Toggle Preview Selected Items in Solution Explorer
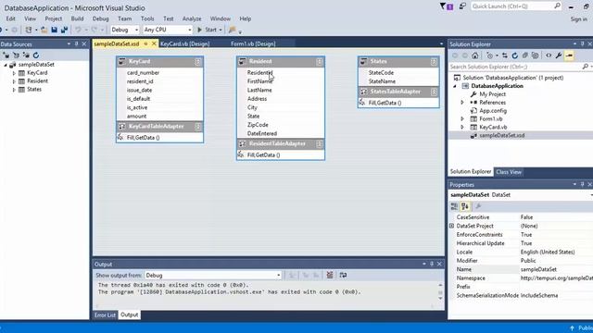This screenshot has width=593, height=333. point(569,55)
